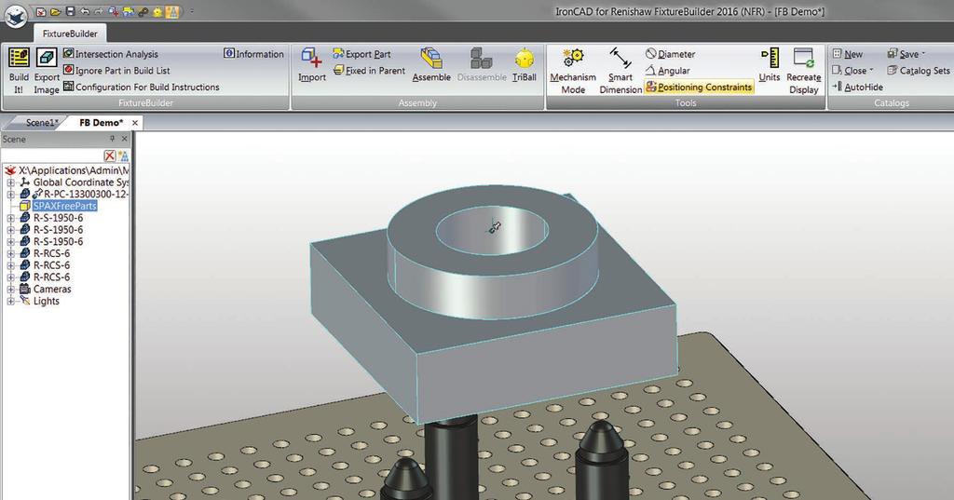This screenshot has width=954, height=500.
Task: Click Recreate Display
Action: tap(804, 71)
